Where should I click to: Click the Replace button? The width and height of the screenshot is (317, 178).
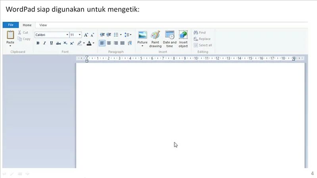(202, 39)
